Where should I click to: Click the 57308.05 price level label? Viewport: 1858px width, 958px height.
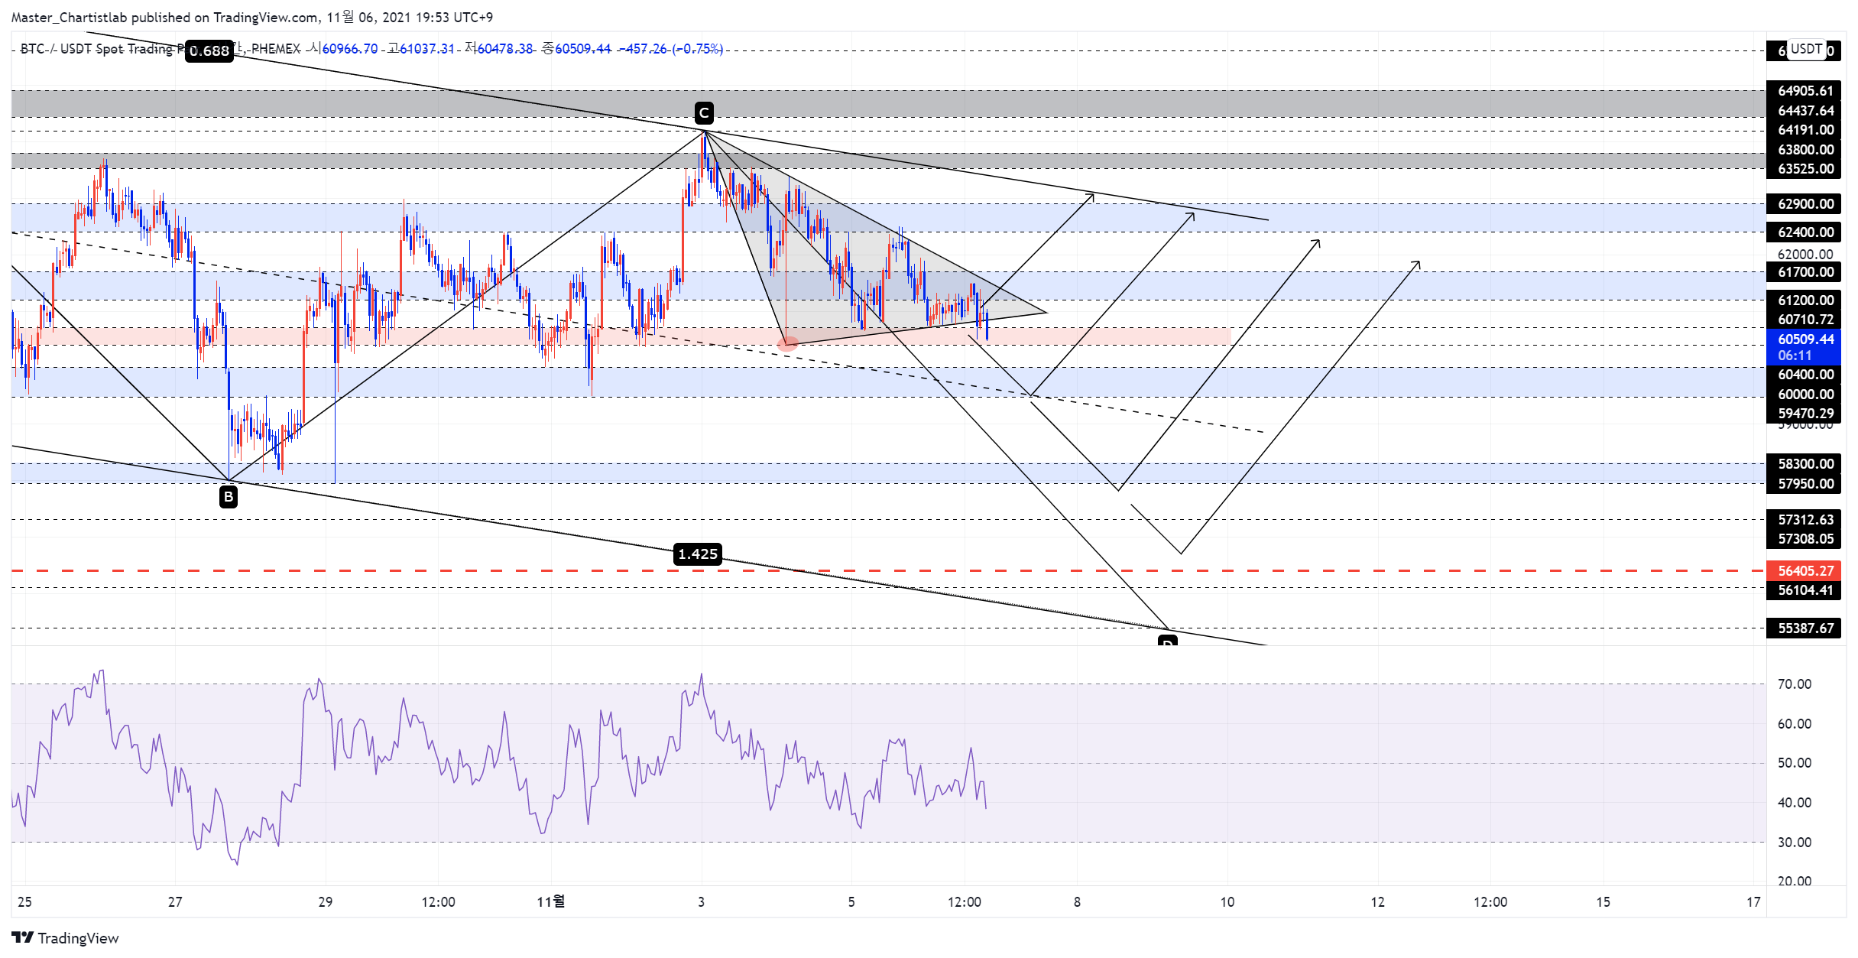coord(1805,539)
